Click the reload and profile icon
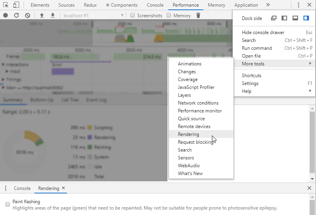 pos(16,15)
